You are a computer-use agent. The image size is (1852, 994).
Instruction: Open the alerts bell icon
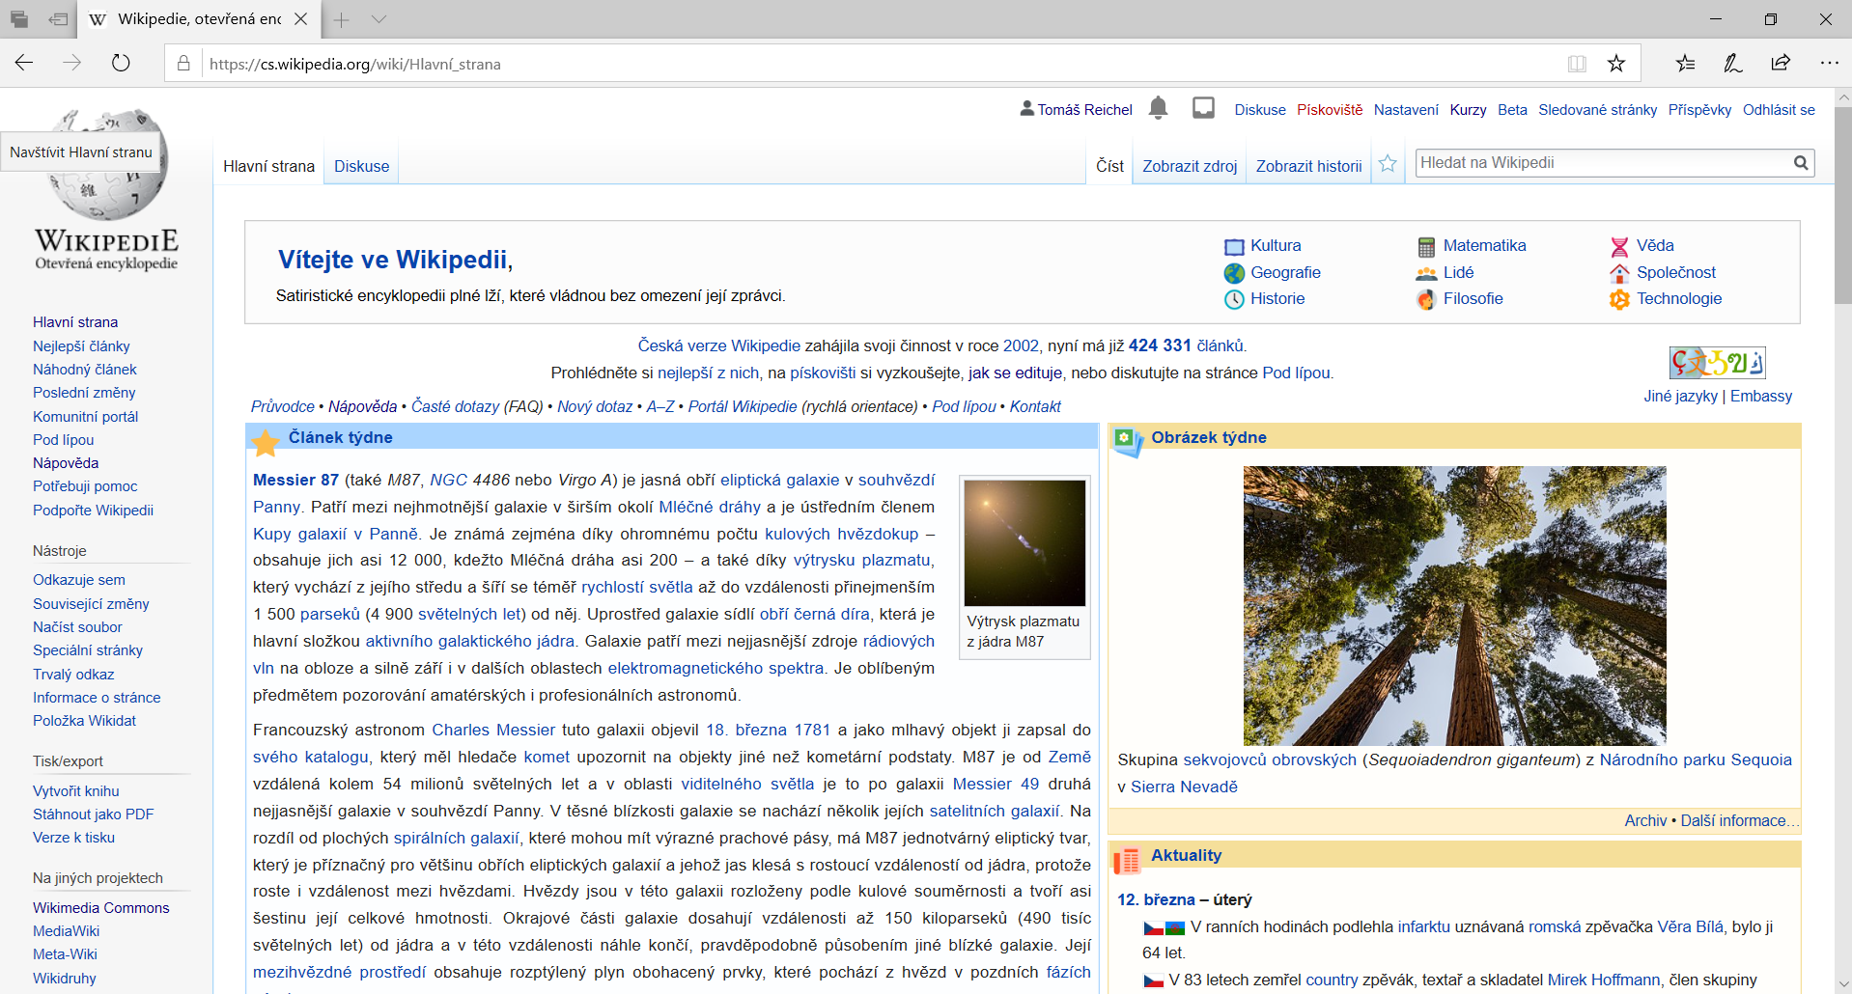pyautogui.click(x=1159, y=108)
